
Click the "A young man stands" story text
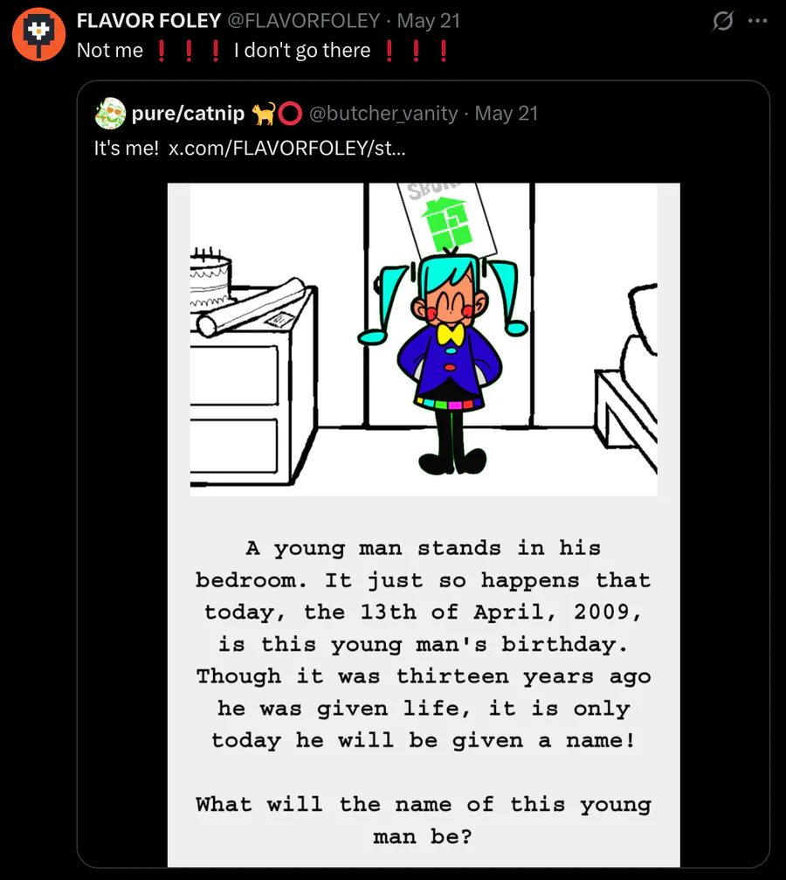tap(423, 548)
